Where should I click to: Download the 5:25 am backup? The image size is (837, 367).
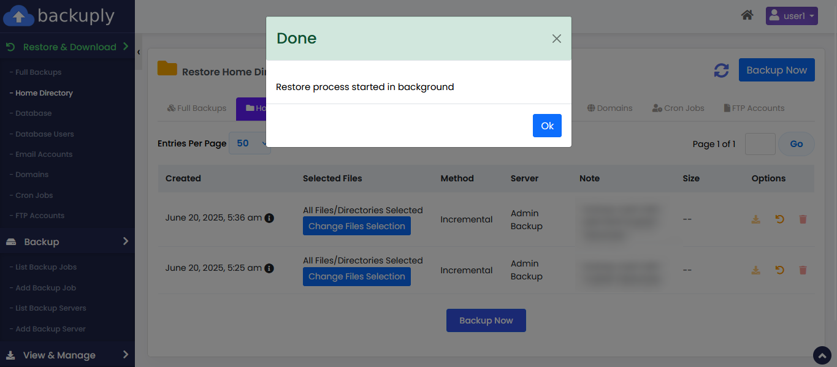point(756,270)
